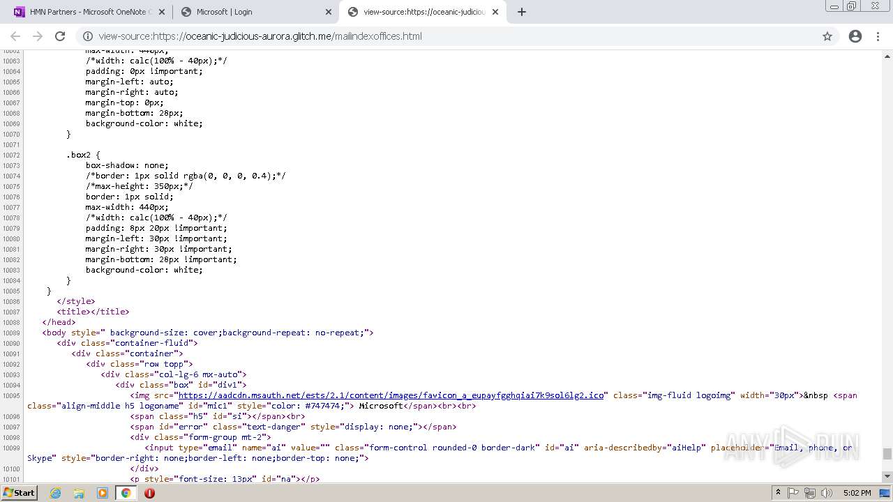Viewport: 893px width, 502px height.
Task: Reload the view-source page
Action: tap(60, 36)
